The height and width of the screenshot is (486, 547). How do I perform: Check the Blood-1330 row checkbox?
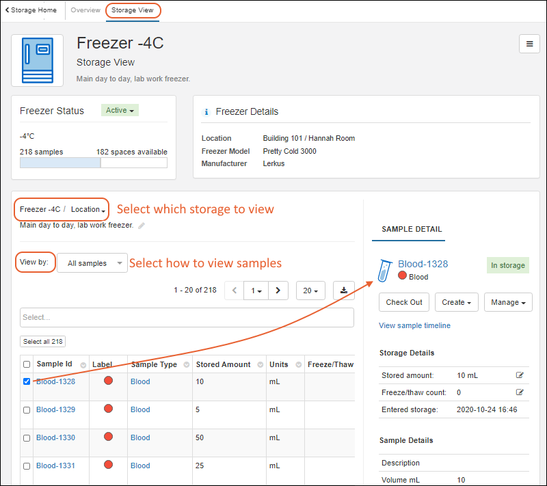click(x=27, y=437)
